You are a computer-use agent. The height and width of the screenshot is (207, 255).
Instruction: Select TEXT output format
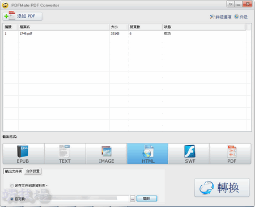click(65, 154)
